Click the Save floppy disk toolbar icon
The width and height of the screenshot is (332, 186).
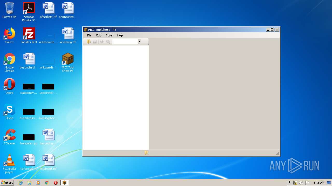coord(95,42)
